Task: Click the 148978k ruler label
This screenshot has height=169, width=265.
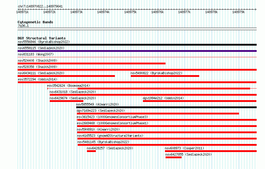Action: coord(211,12)
